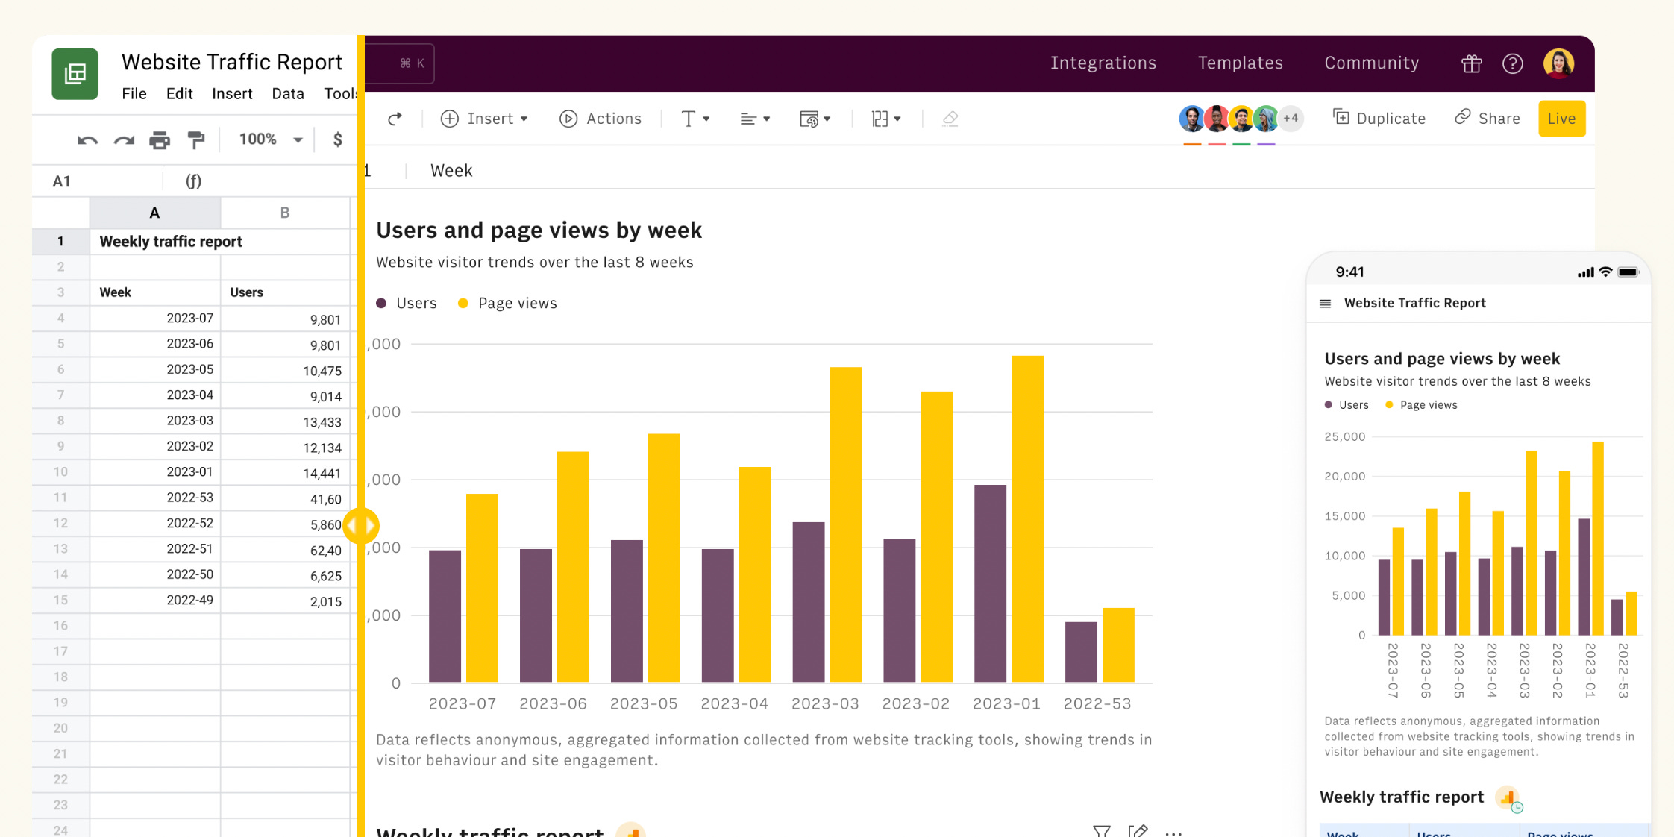Click the dollar currency format icon
Viewport: 1674px width, 837px height.
(338, 139)
